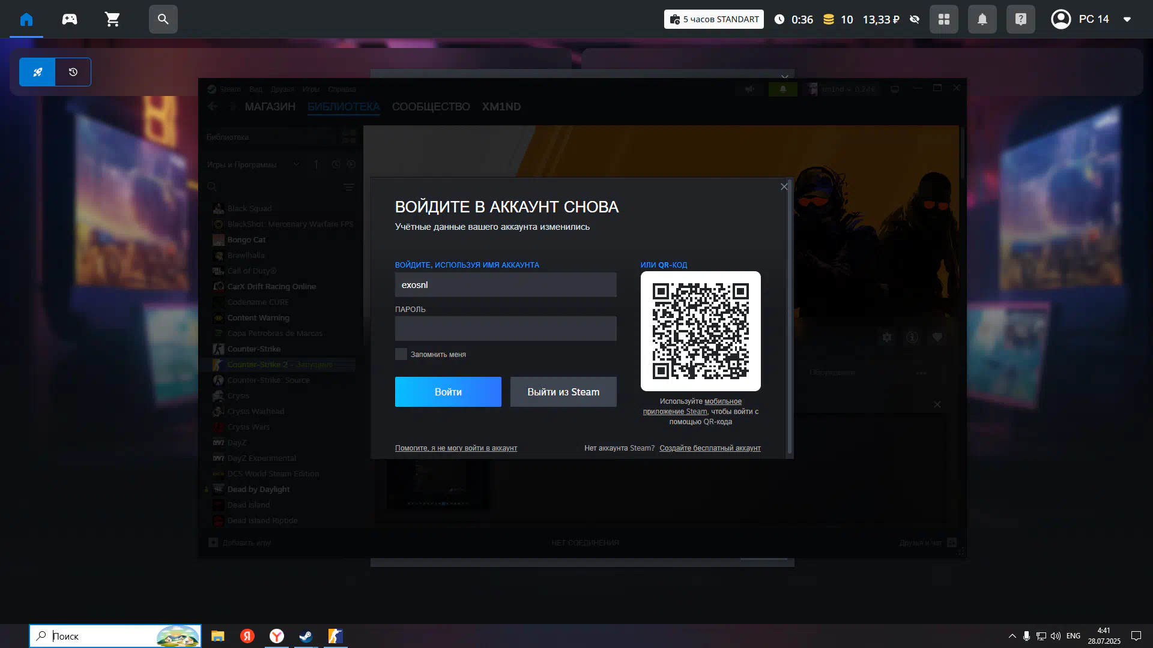Open the home tab icon
1153x648 pixels.
26,19
